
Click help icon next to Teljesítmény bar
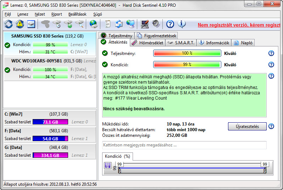271,53
